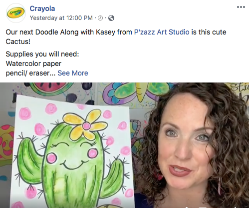Click the yellow flower on the cactus
Image resolution: width=249 pixels, height=208 pixels.
(x=85, y=124)
